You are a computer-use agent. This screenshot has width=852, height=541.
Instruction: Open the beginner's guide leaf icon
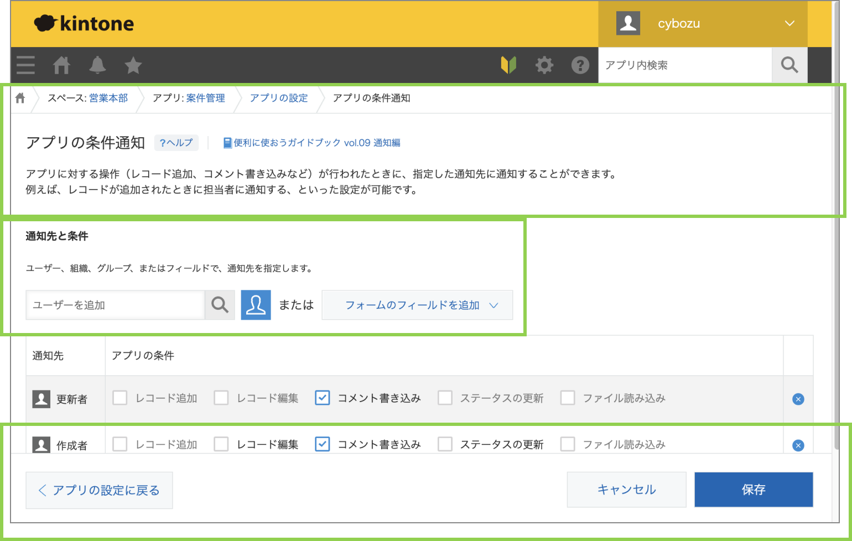tap(509, 65)
